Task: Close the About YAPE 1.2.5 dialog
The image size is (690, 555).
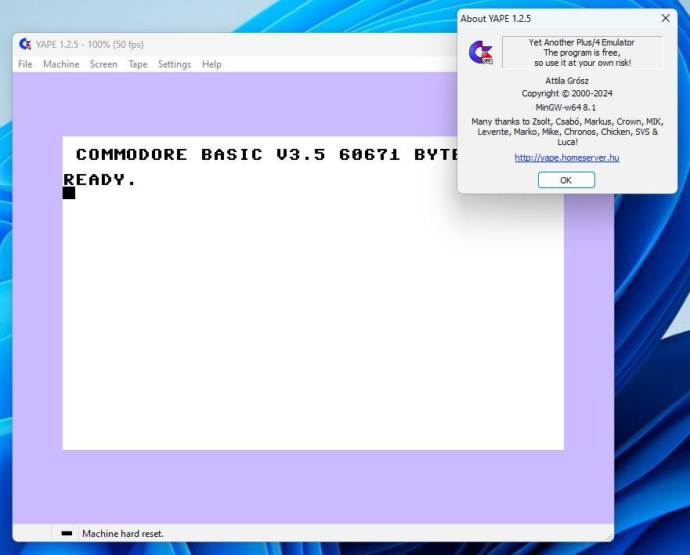Action: 665,19
